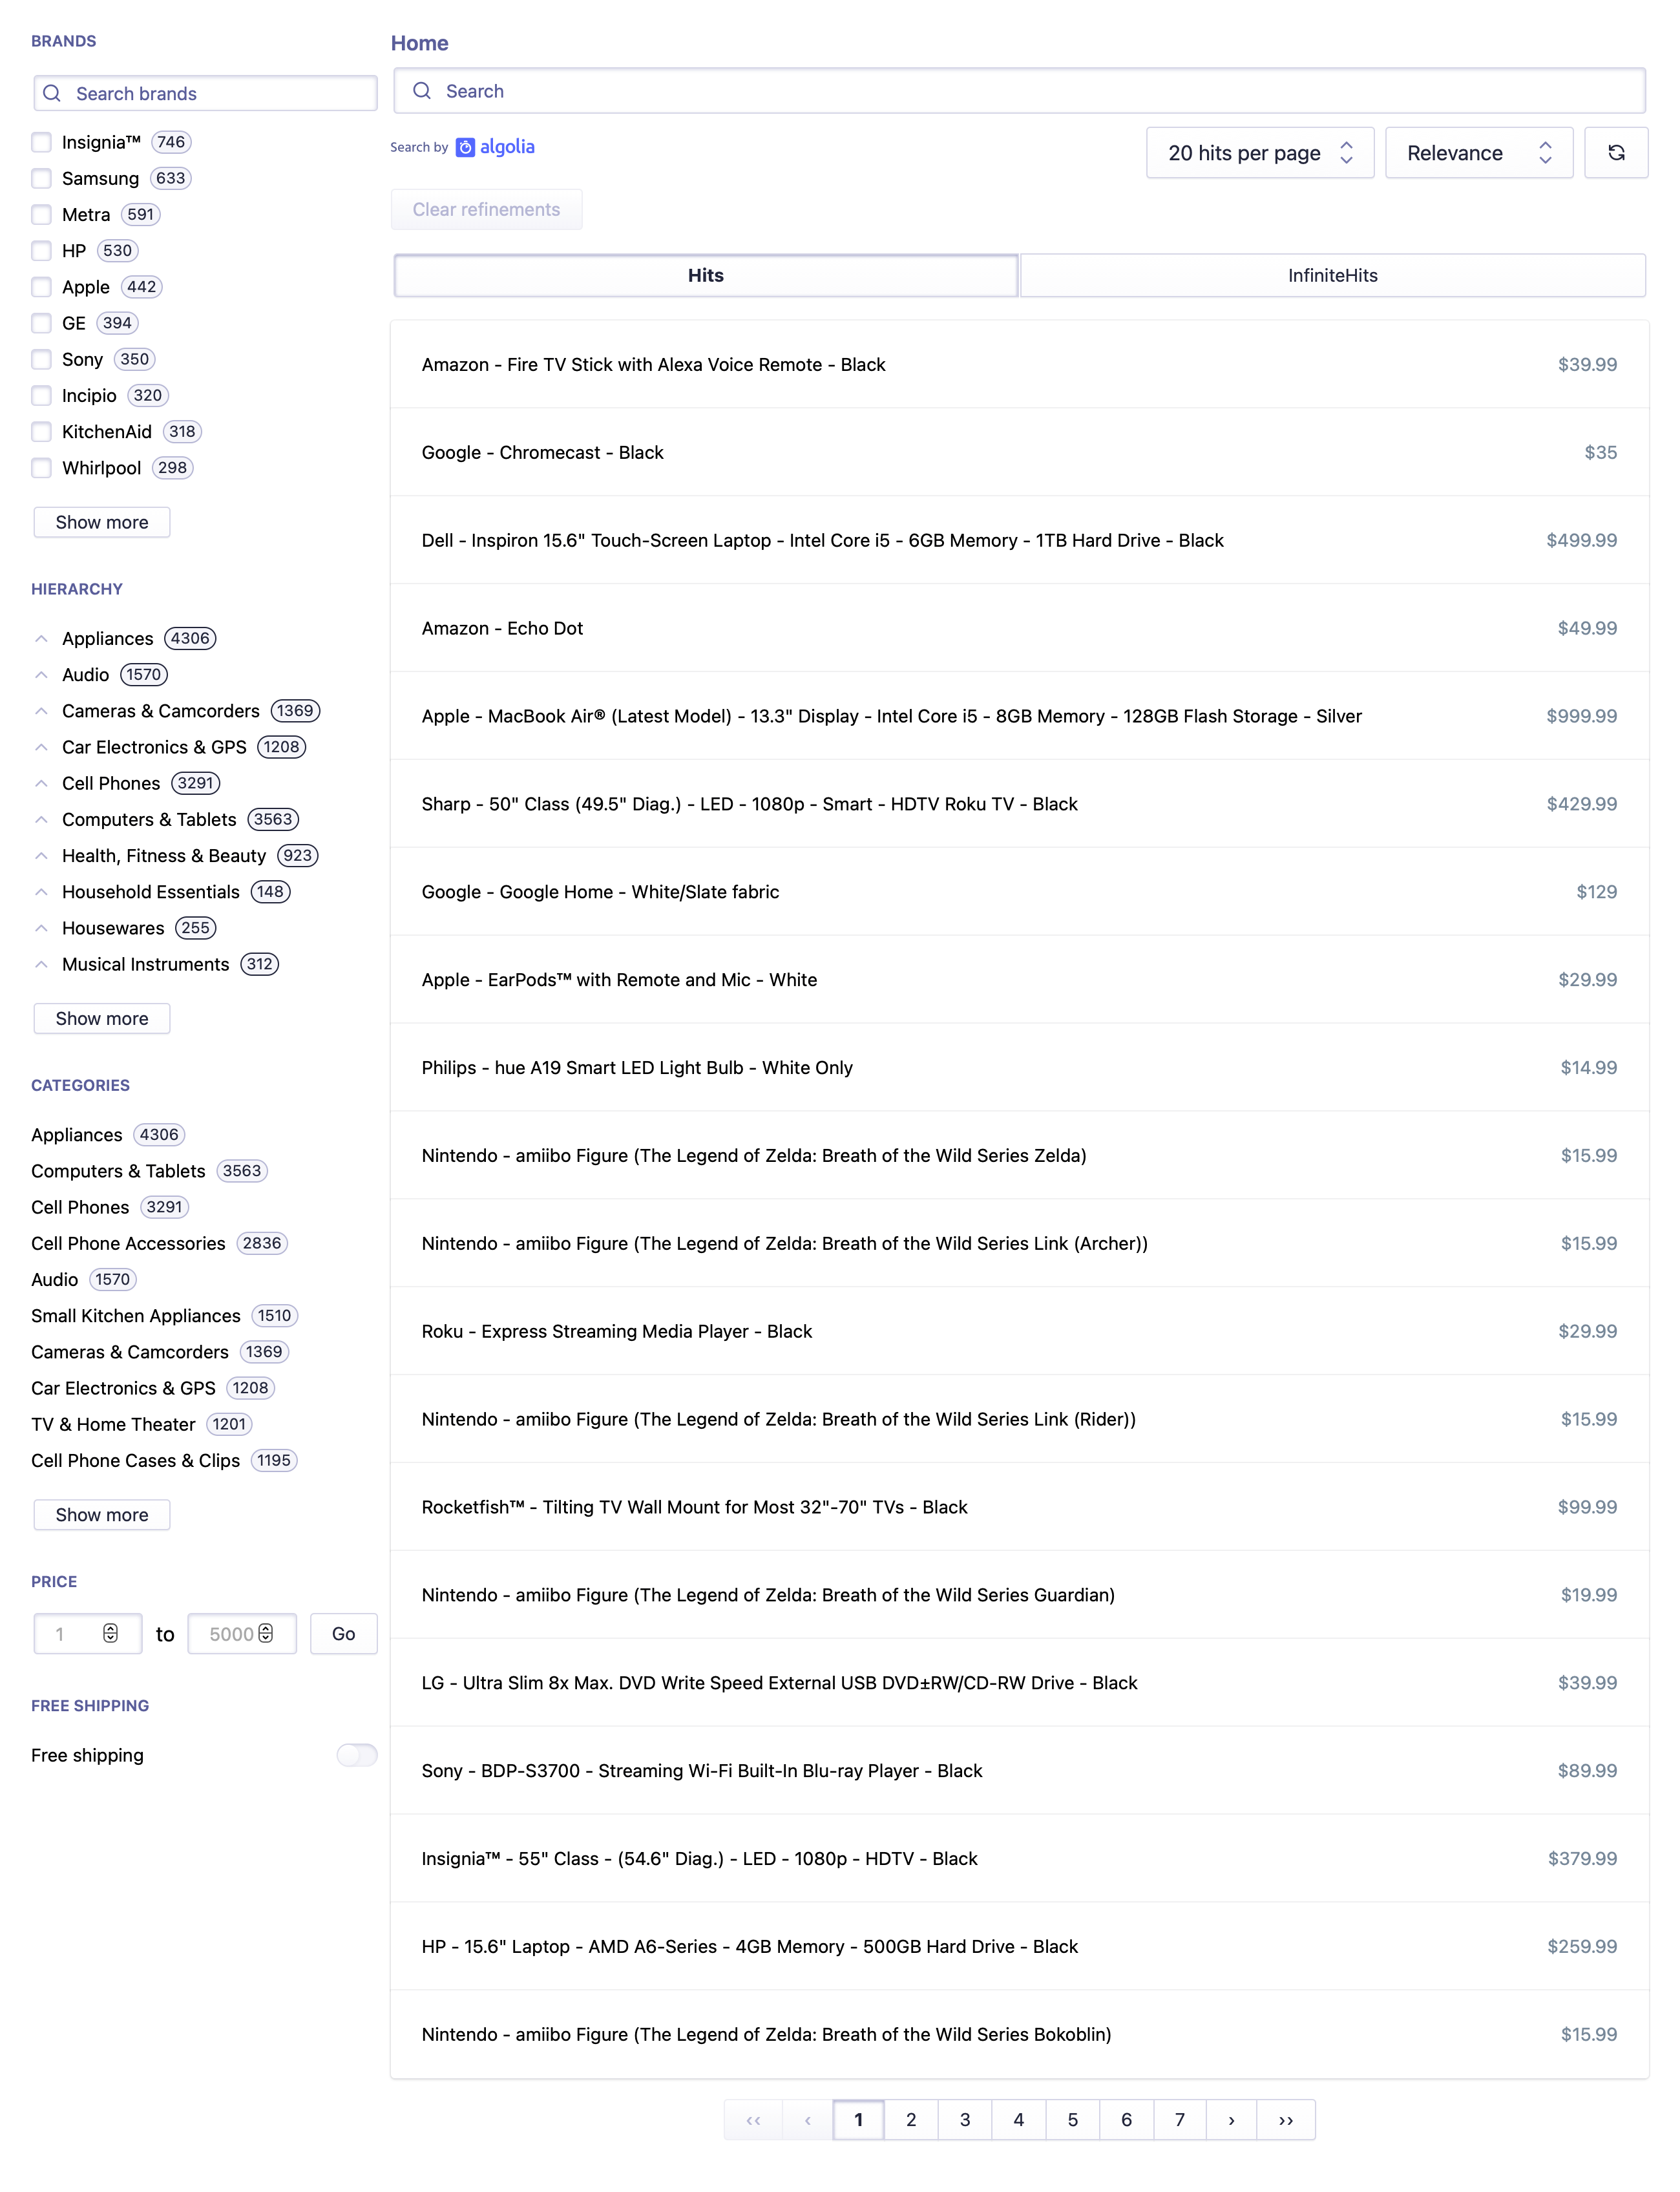Go to results page 5
Viewport: 1680px width, 2192px height.
click(1072, 2120)
